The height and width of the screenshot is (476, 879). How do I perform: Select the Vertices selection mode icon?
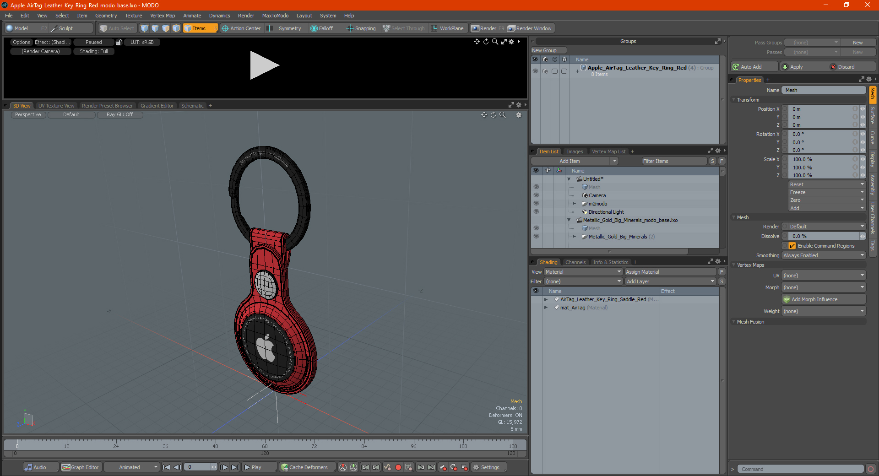point(145,28)
